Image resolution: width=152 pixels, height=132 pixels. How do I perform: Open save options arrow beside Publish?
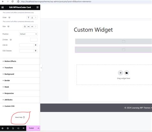[x=38, y=128]
